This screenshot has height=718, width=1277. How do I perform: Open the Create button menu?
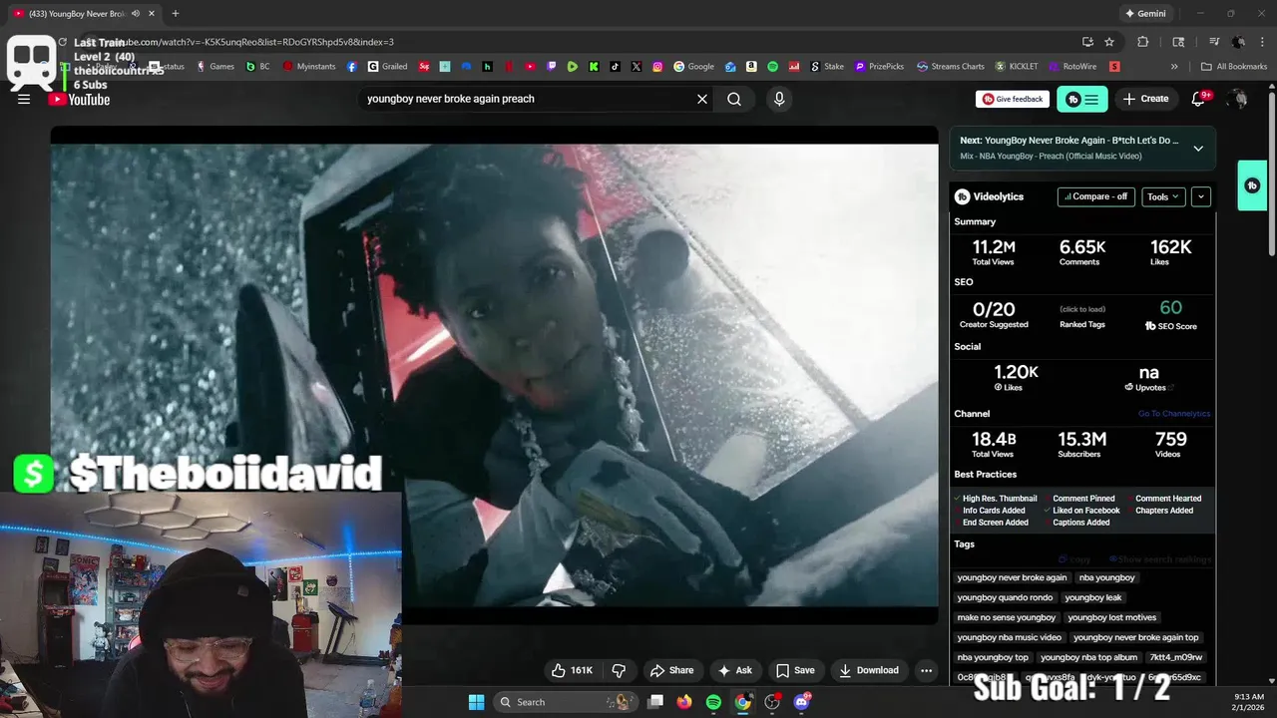tap(1145, 99)
